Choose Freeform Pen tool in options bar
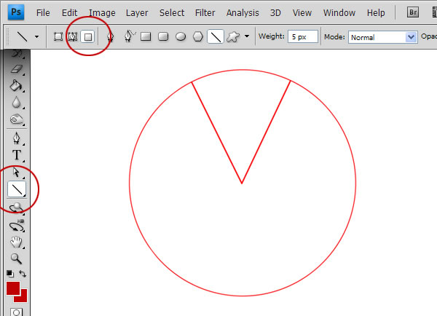 coord(129,36)
